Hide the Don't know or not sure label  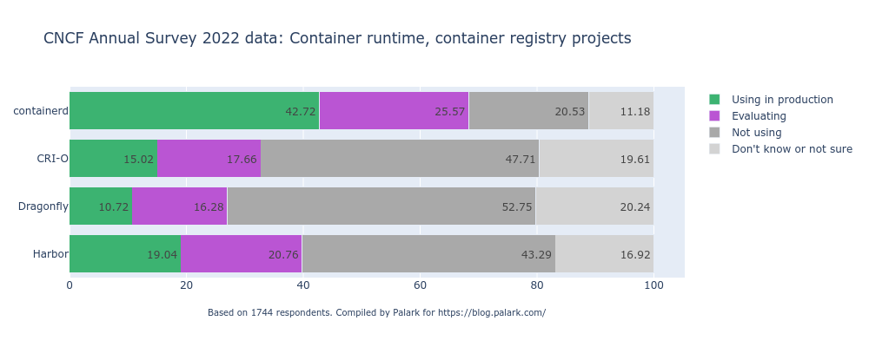(x=792, y=149)
